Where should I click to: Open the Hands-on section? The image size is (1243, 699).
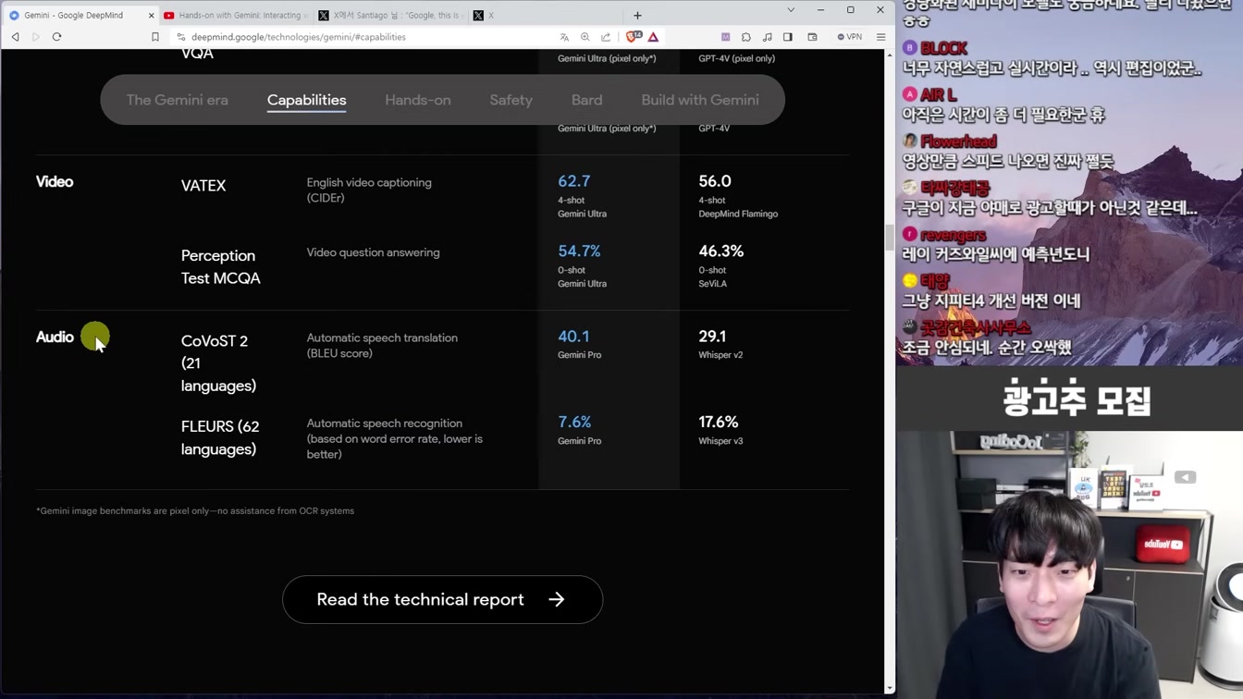[418, 100]
